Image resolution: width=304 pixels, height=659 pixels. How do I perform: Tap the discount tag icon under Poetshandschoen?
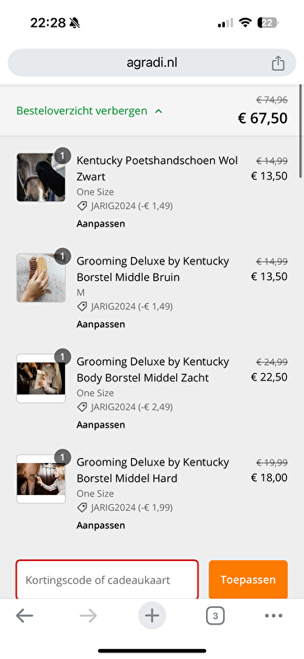pos(82,206)
